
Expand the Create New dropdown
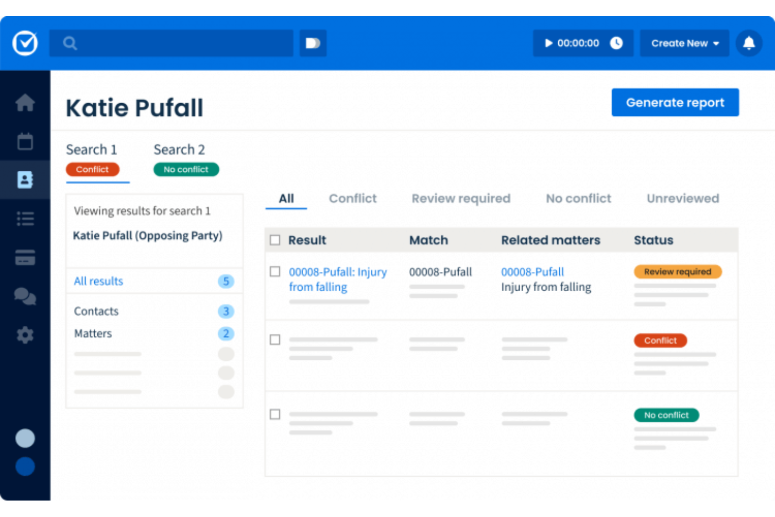click(684, 43)
